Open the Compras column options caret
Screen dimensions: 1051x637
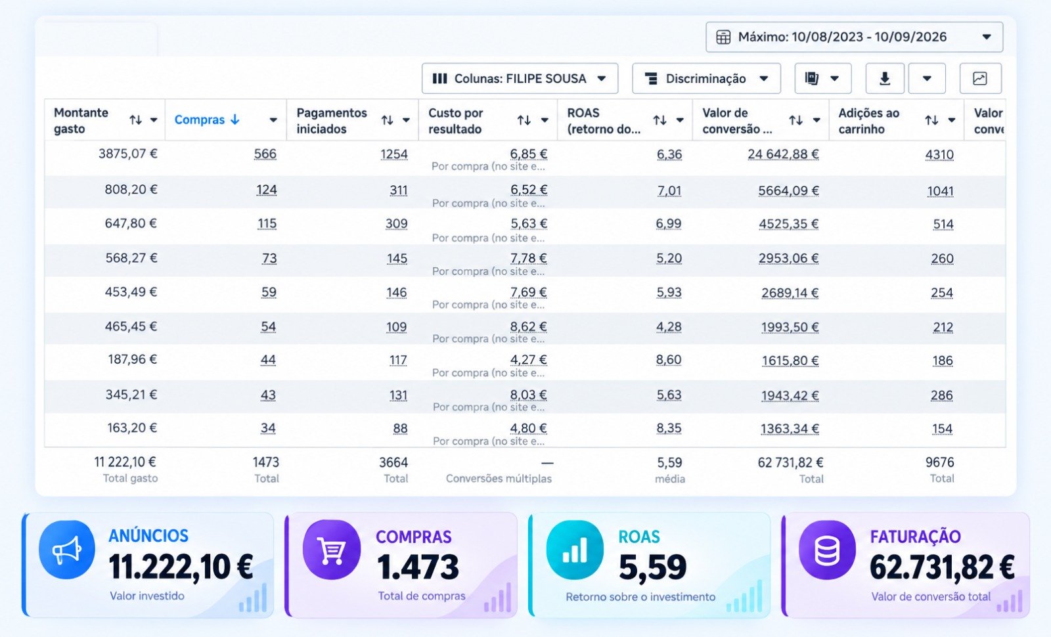tap(273, 120)
